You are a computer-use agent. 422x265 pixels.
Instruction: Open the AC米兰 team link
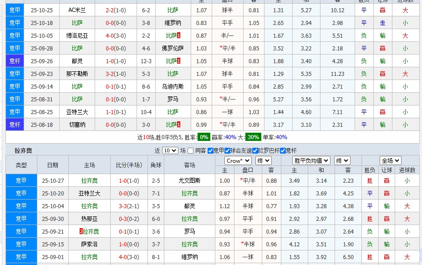coord(76,10)
